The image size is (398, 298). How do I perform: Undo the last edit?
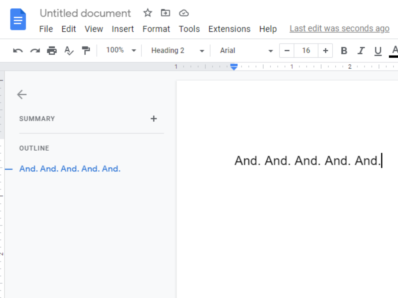pyautogui.click(x=18, y=50)
